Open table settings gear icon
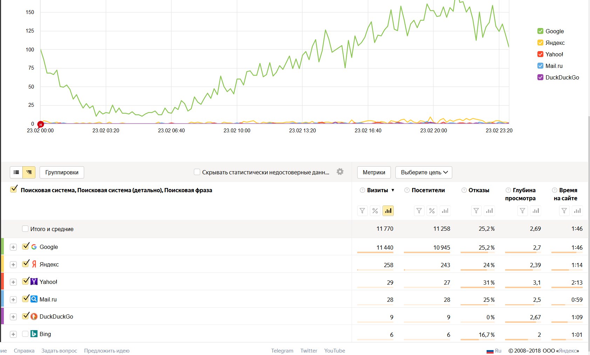The image size is (590, 355). point(340,172)
